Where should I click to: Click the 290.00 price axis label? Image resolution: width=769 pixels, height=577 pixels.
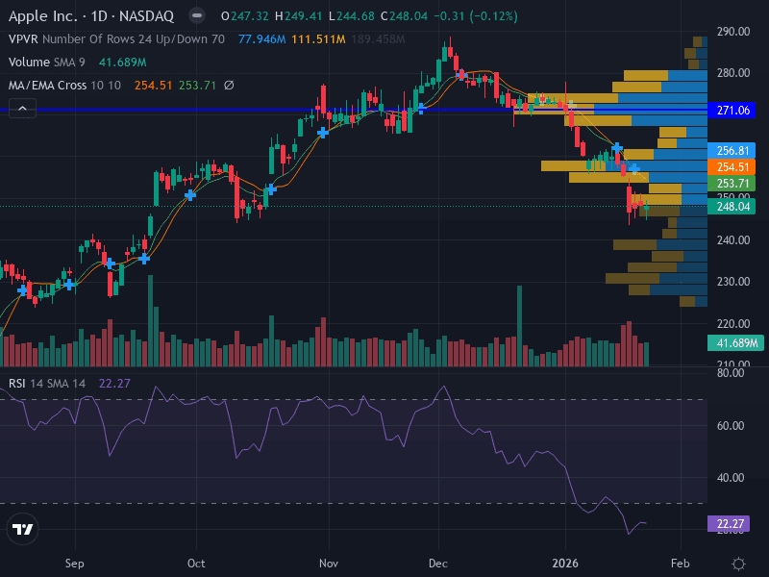tap(733, 32)
